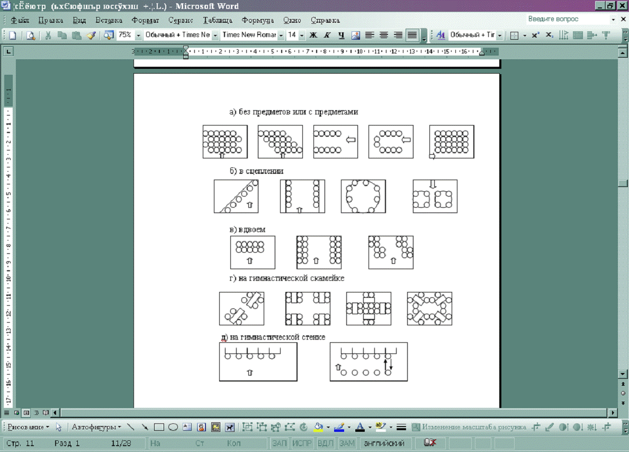Image resolution: width=629 pixels, height=452 pixels.
Task: Click the New Document icon
Action: coord(12,36)
